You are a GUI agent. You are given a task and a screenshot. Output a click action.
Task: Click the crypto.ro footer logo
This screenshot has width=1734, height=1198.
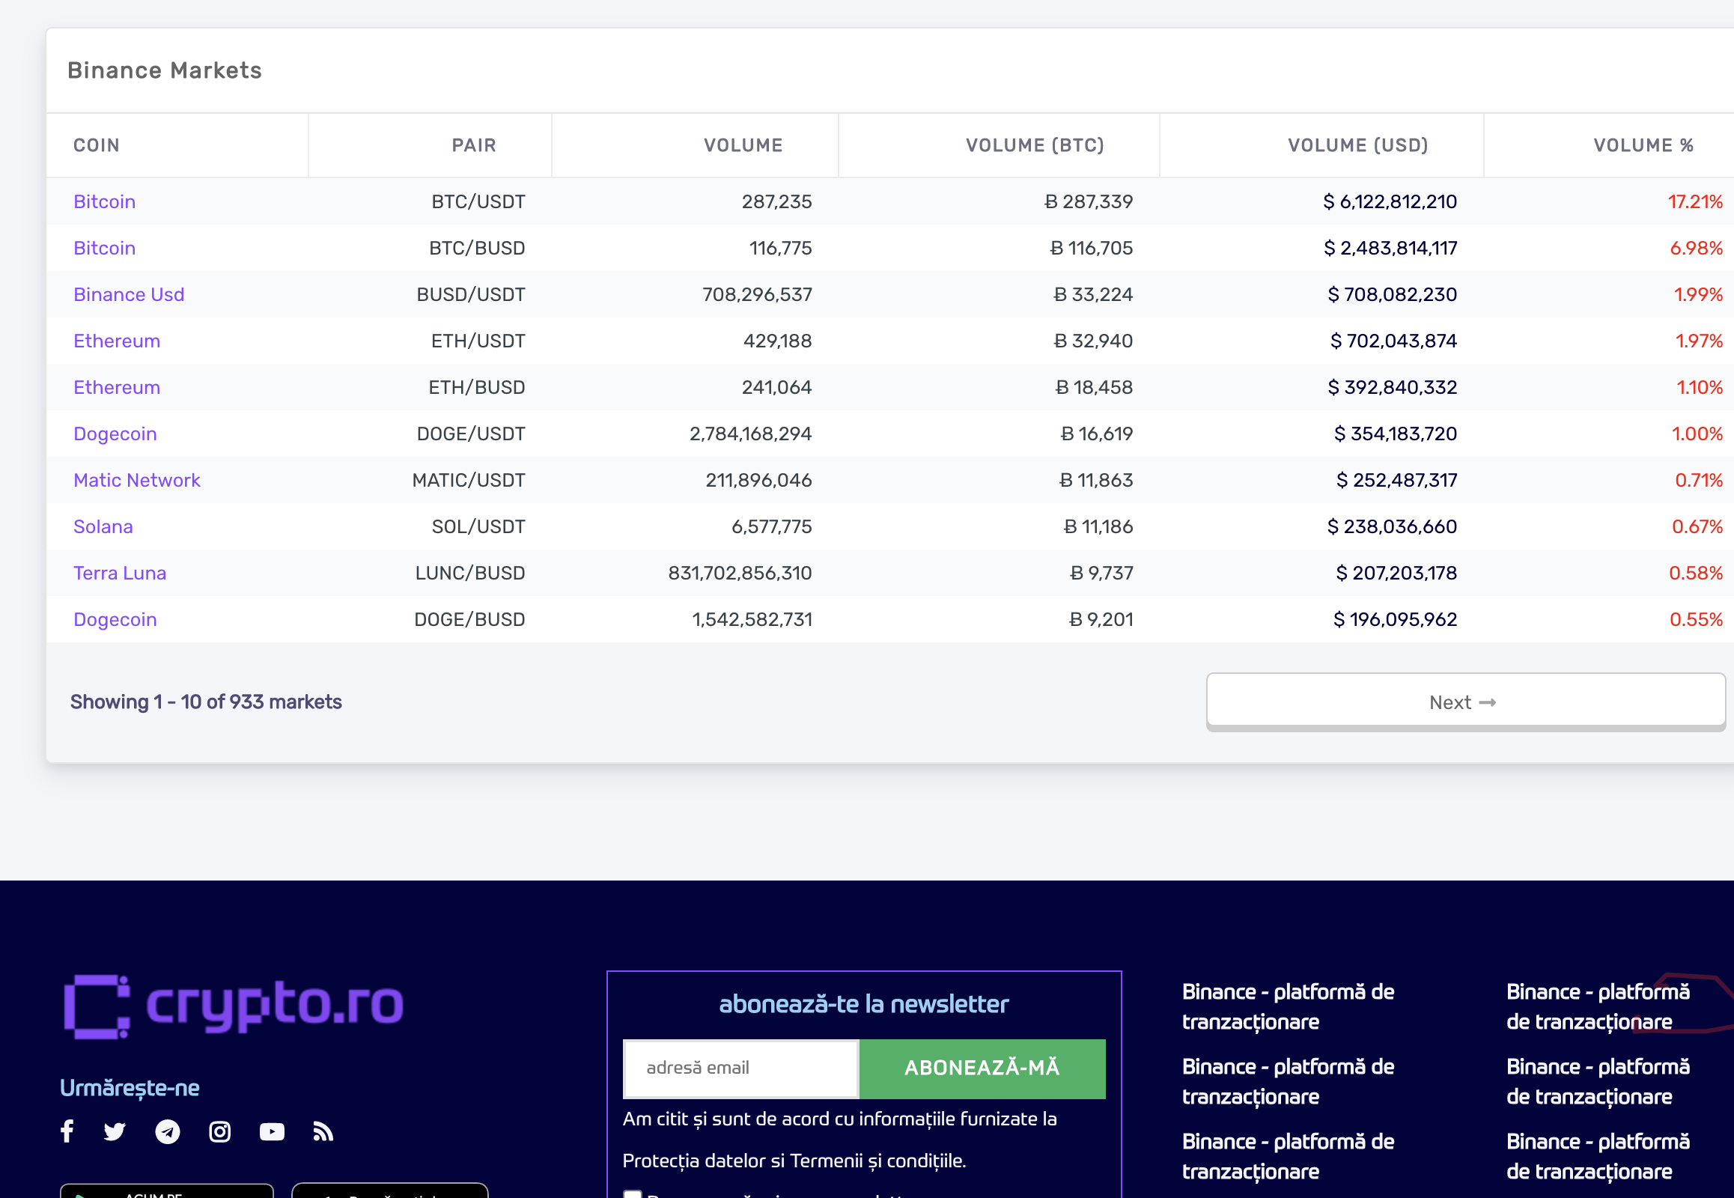pos(234,1006)
